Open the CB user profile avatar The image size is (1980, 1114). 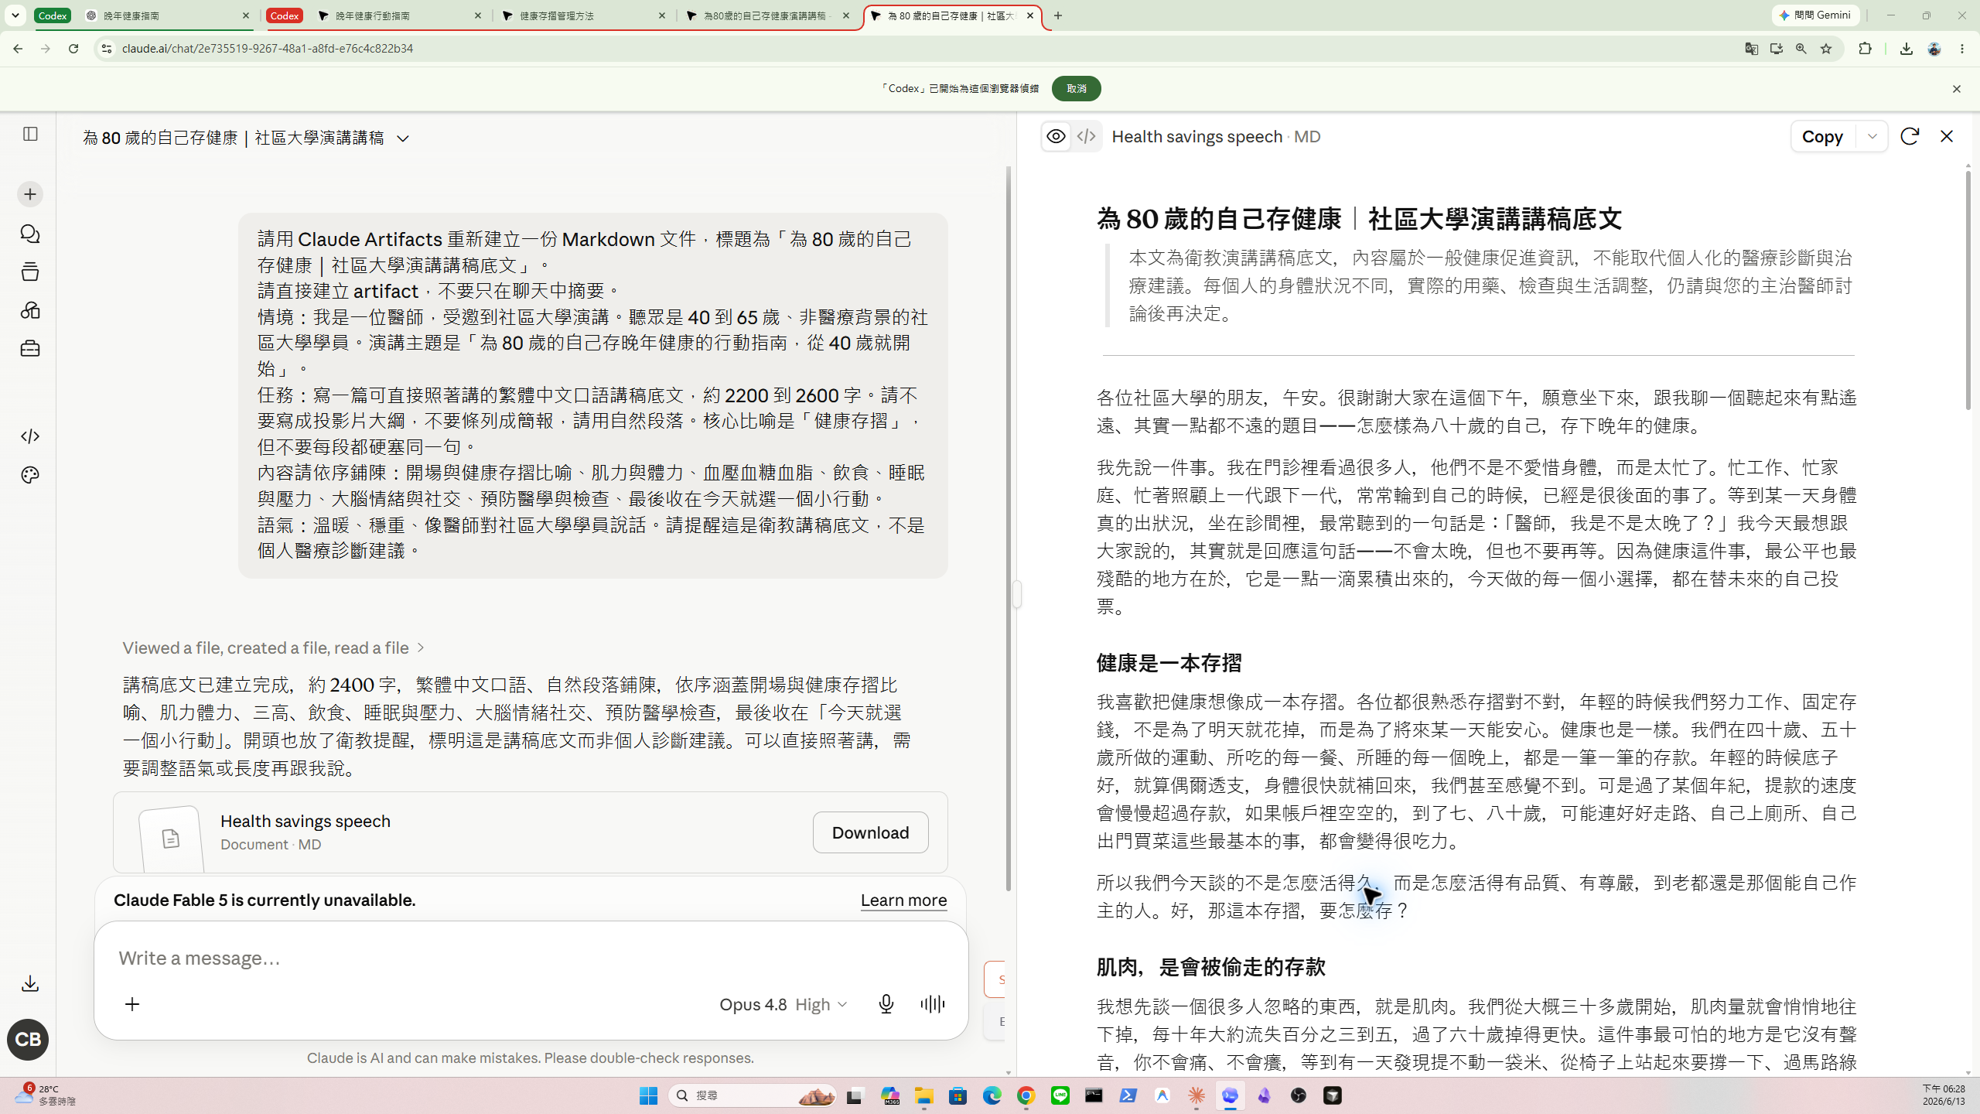click(x=28, y=1040)
